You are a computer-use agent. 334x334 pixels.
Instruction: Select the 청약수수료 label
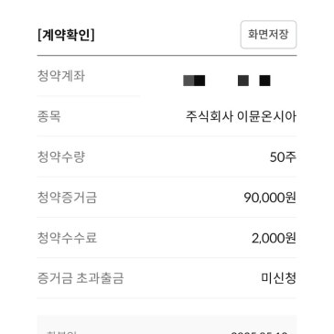[x=67, y=238]
